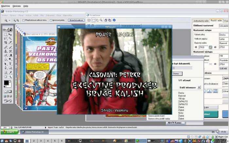This screenshot has height=143, width=229.
Task: Click the Lupa button in ScanGear
Action: point(211,107)
